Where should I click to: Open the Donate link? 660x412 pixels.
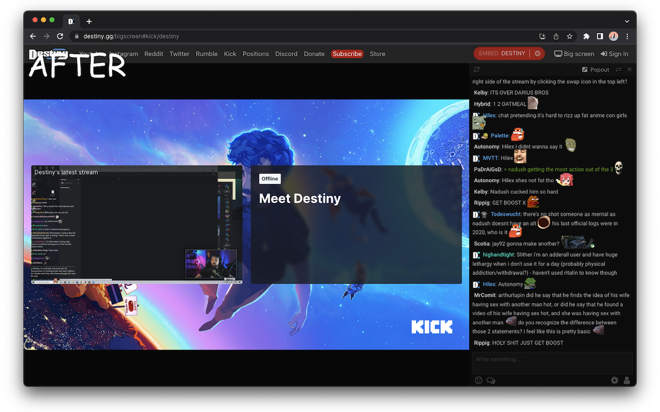[x=314, y=54]
